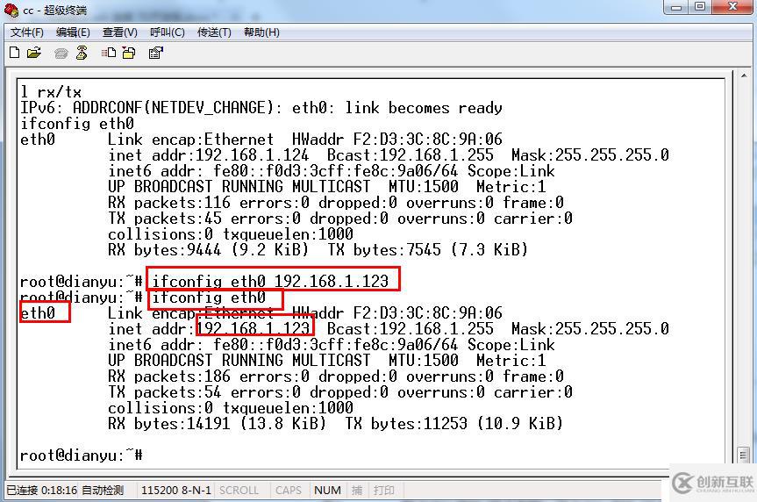The height and width of the screenshot is (502, 757).
Task: Open the 文件(F) menu
Action: coord(27,32)
